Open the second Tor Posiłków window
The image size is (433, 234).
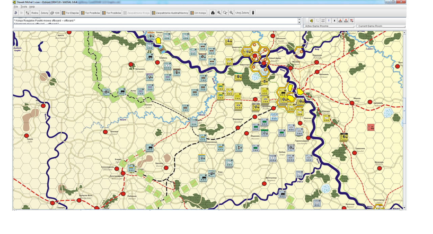pos(112,13)
